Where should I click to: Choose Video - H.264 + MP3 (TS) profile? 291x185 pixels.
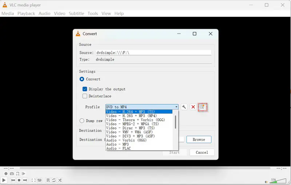[139, 112]
